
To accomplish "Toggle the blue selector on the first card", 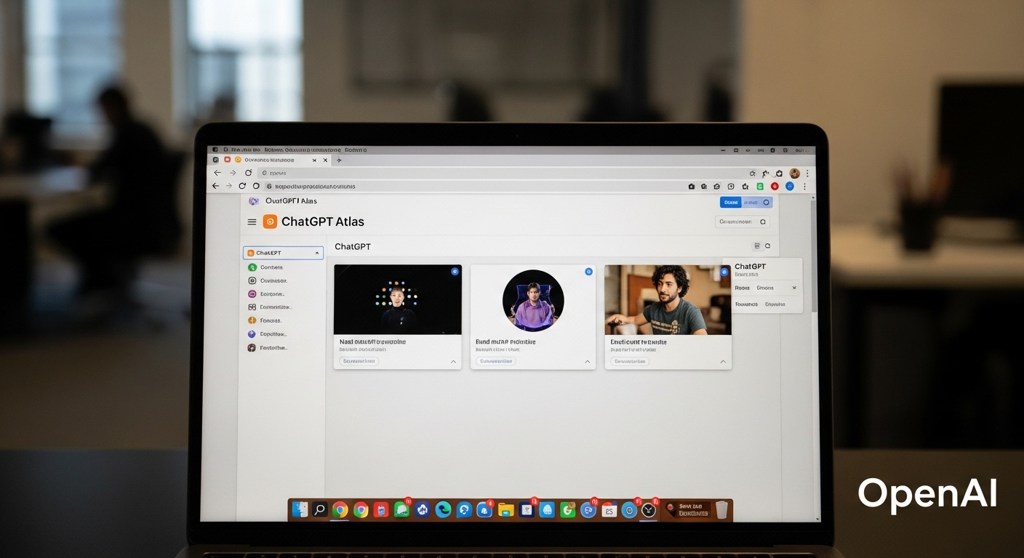I will [455, 271].
